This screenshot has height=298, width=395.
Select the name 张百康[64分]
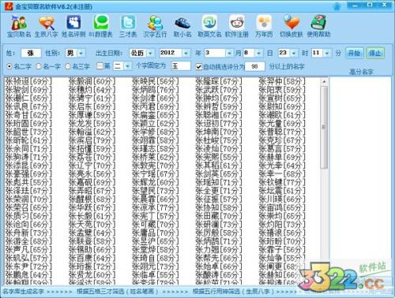click(x=92, y=258)
